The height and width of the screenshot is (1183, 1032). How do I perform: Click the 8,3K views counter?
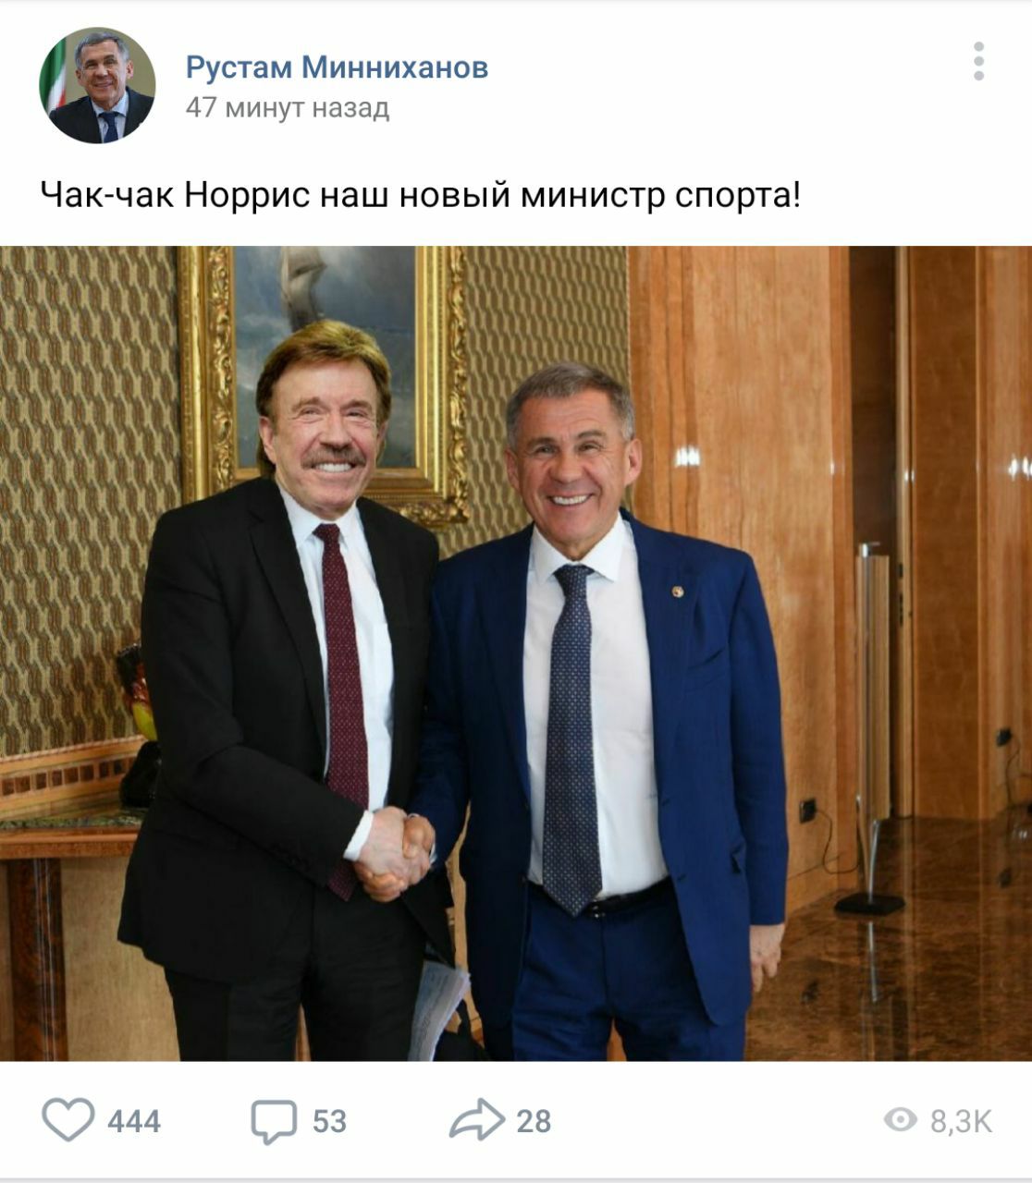[x=961, y=1121]
